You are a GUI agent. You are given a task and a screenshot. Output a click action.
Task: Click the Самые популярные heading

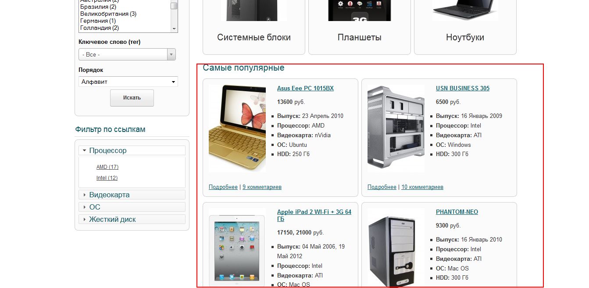pyautogui.click(x=243, y=68)
